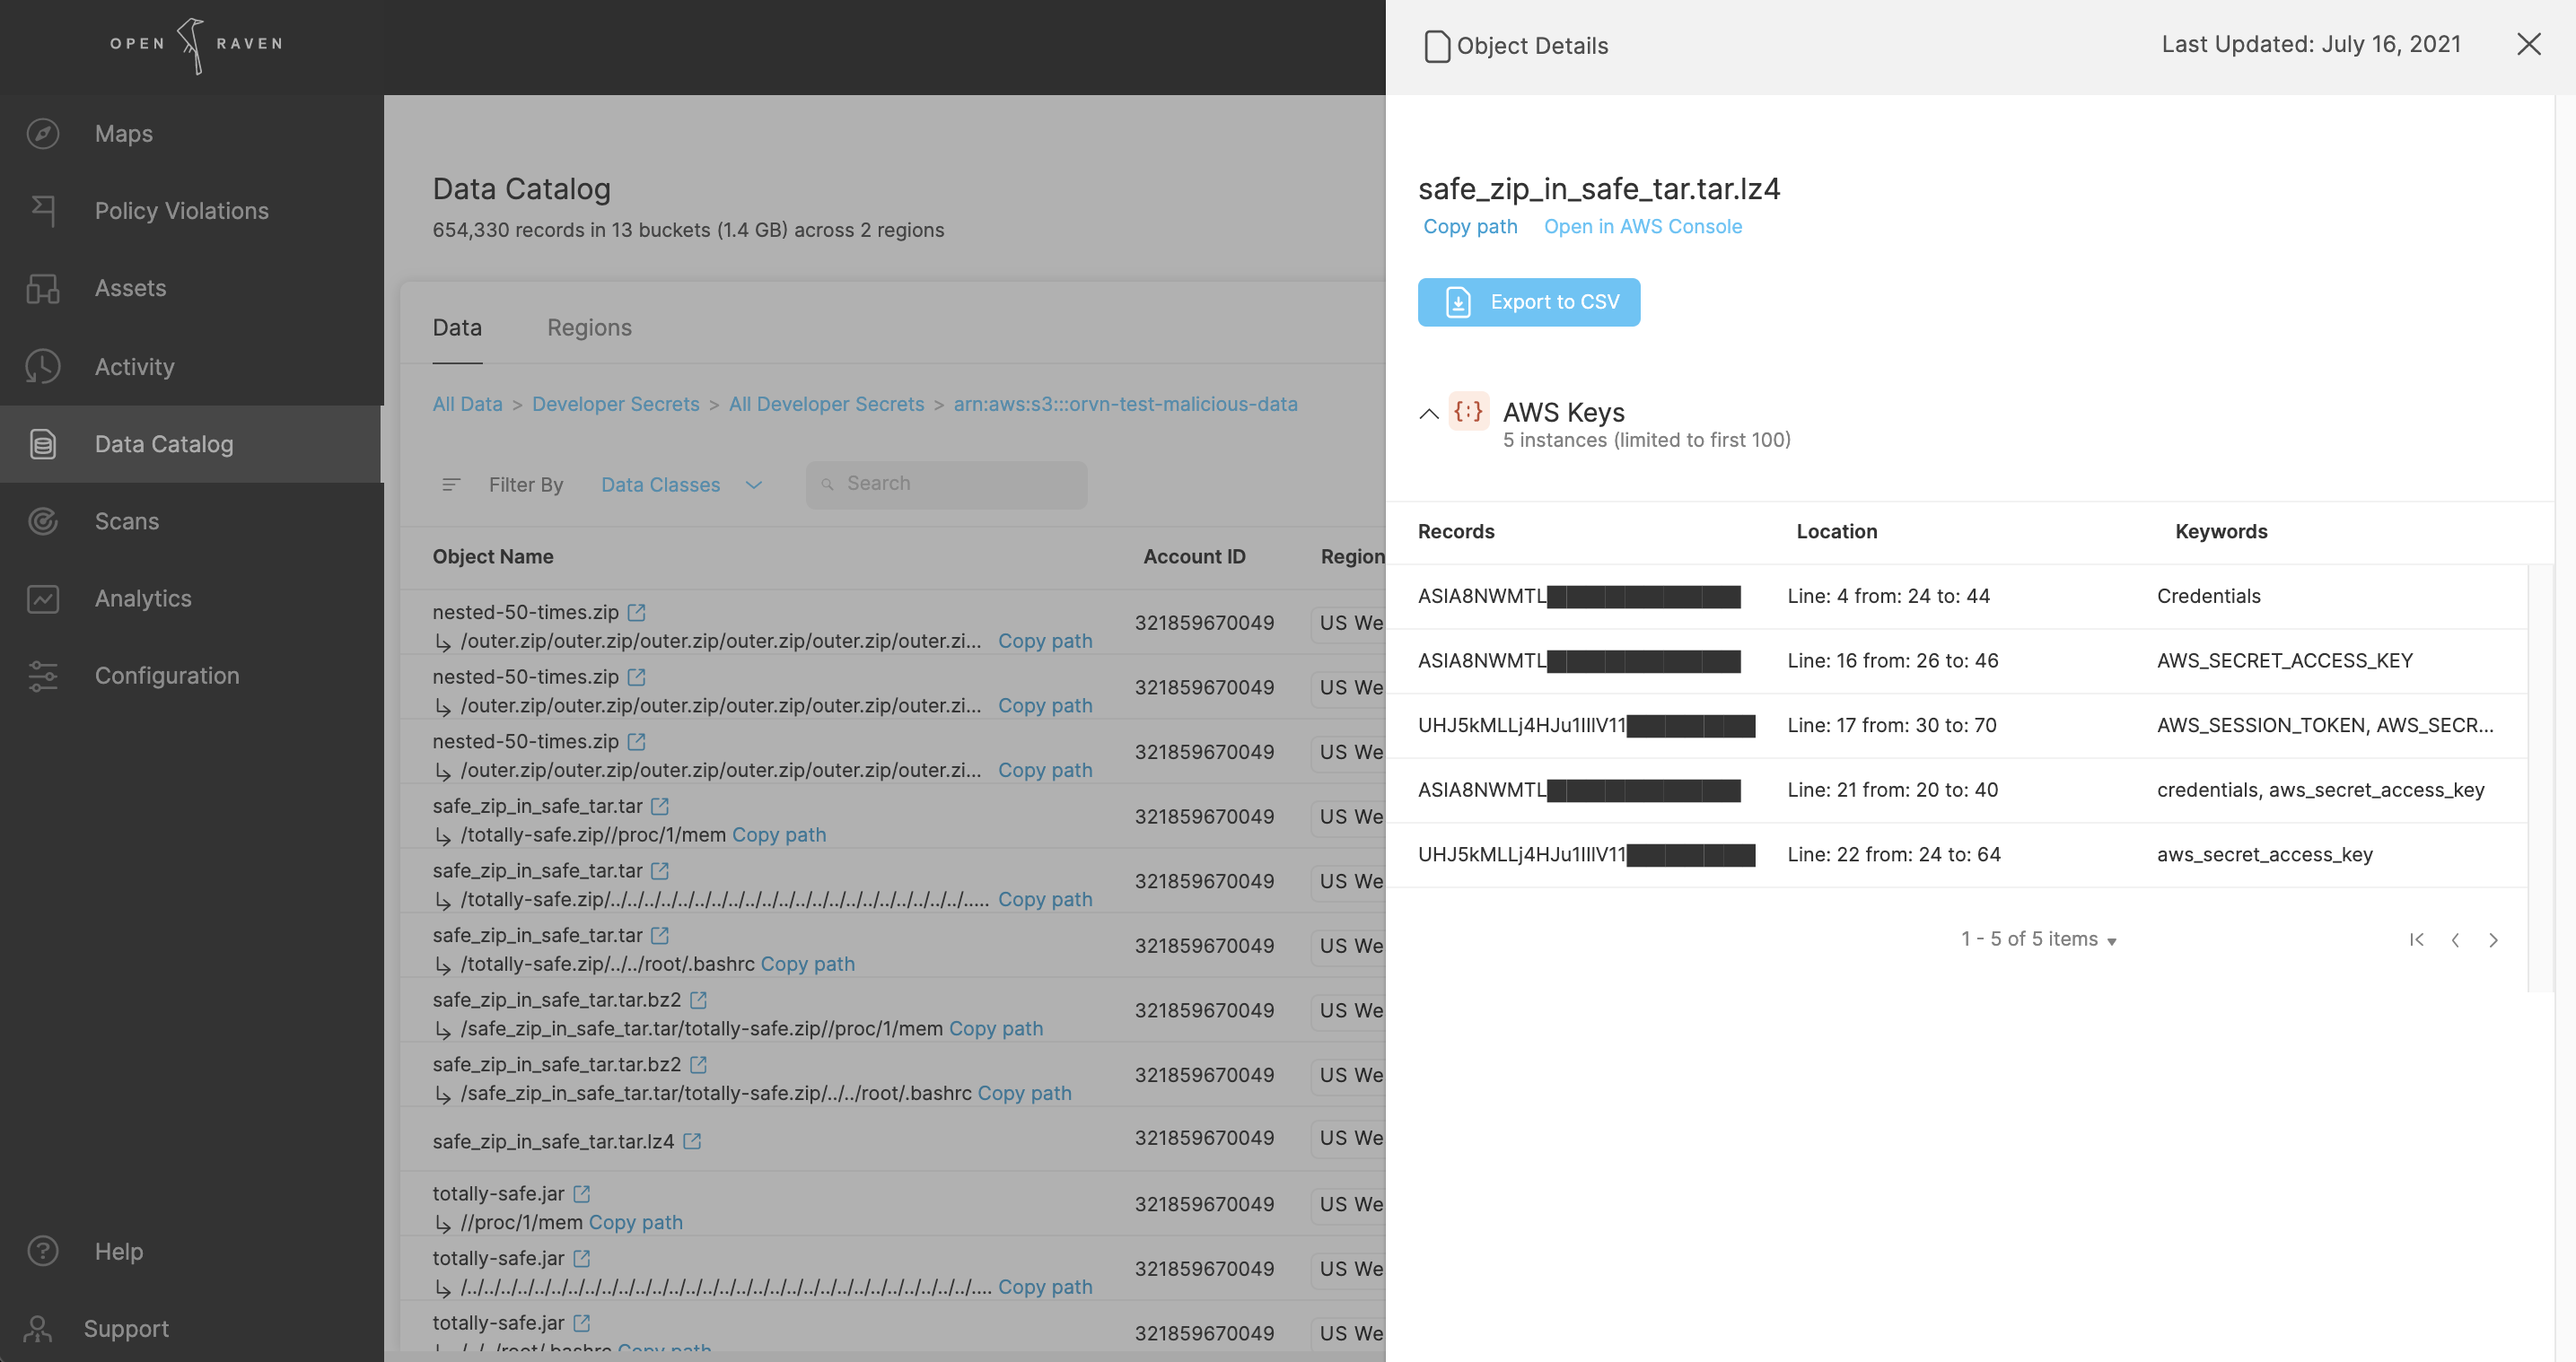Click the Filter By lines icon
The height and width of the screenshot is (1362, 2576).
[x=451, y=484]
